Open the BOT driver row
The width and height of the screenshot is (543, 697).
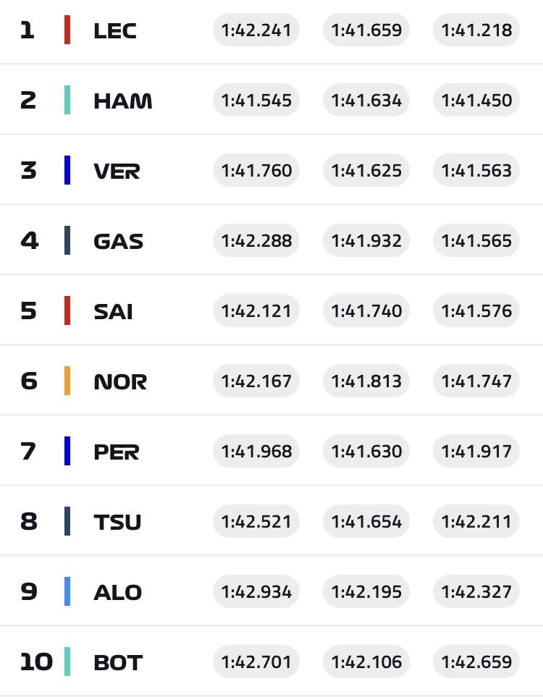[x=271, y=662]
